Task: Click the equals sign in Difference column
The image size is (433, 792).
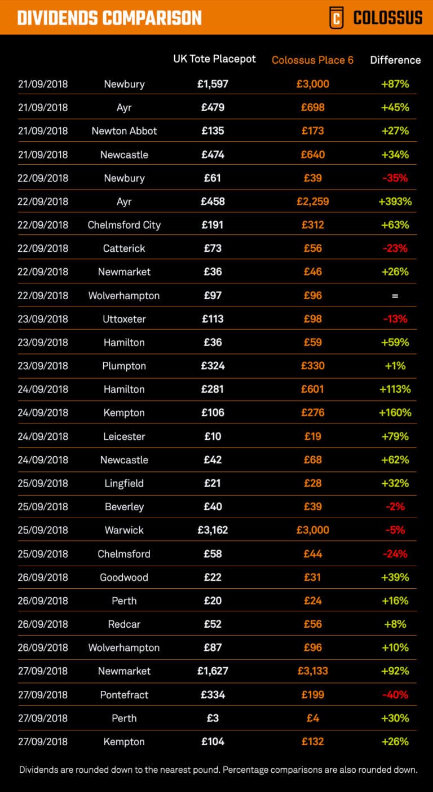Action: (x=395, y=296)
